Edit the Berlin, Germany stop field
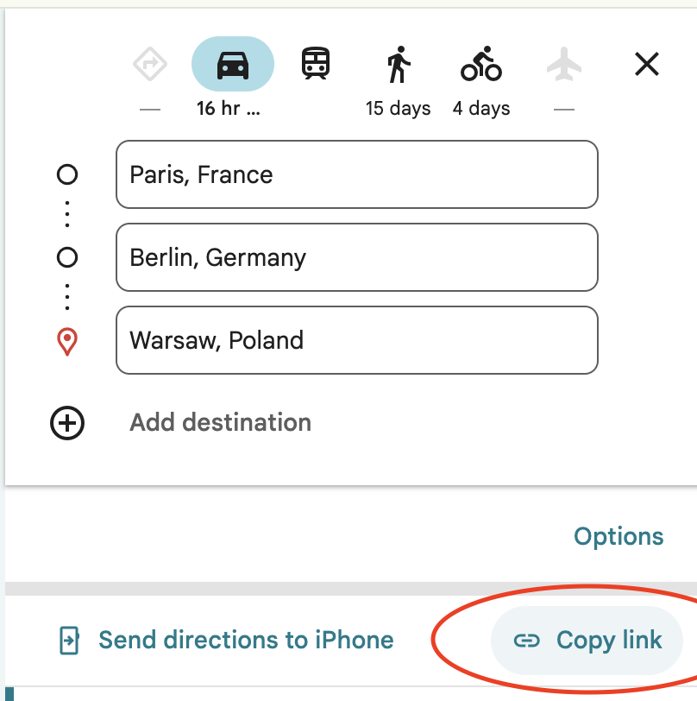Viewport: 697px width, 701px height. click(x=356, y=257)
